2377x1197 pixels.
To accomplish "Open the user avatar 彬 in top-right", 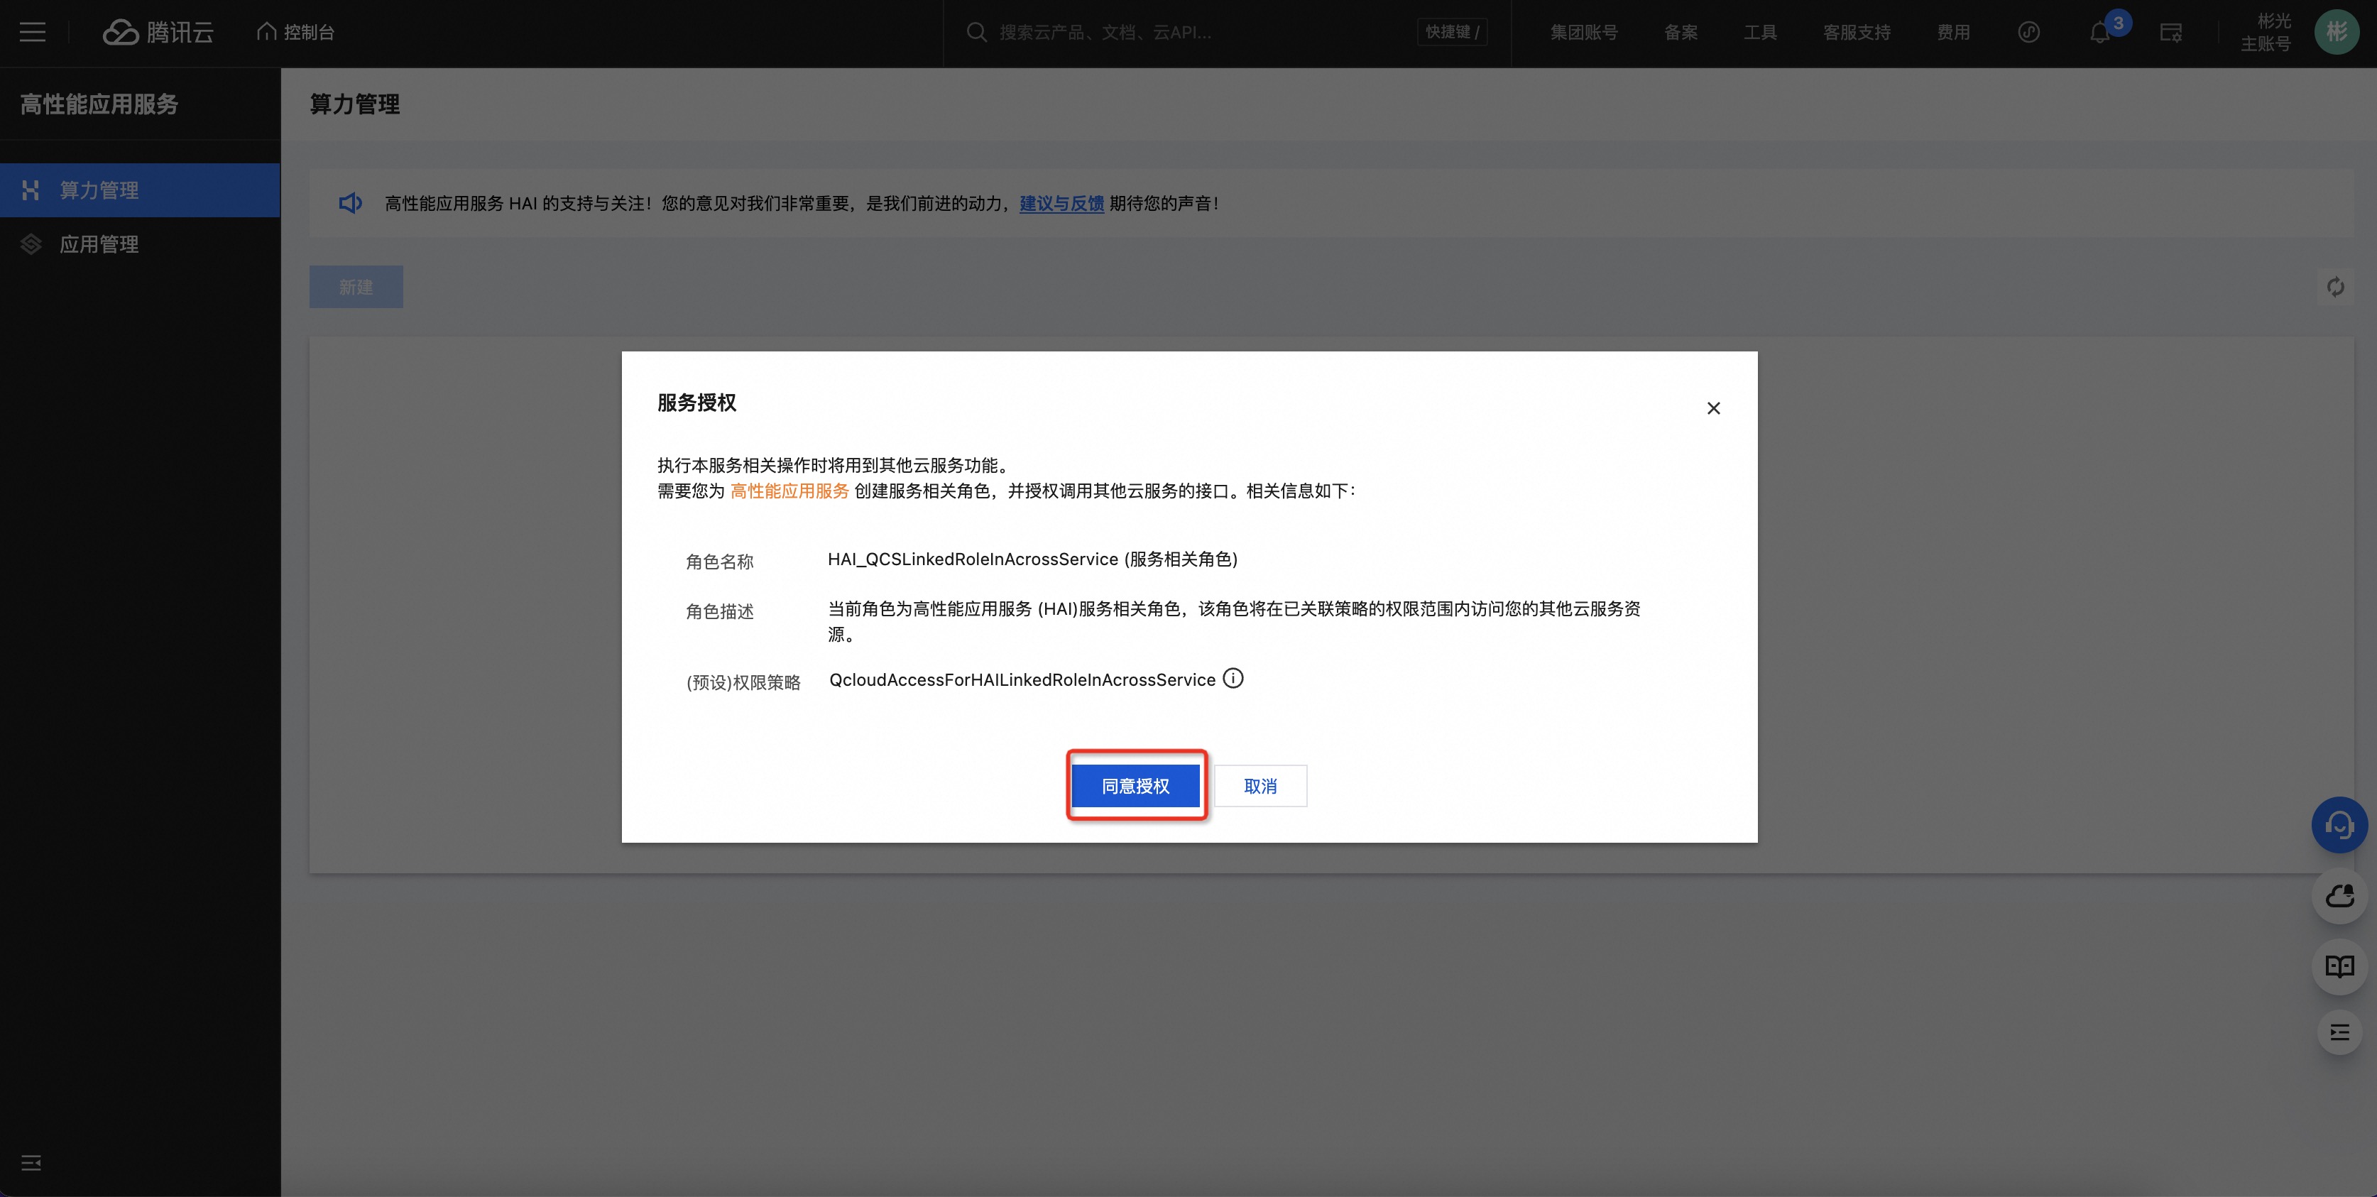I will 2337,31.
